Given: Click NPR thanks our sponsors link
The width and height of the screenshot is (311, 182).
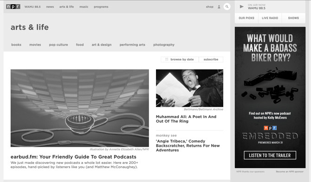Looking at the screenshot, I should click(250, 171).
